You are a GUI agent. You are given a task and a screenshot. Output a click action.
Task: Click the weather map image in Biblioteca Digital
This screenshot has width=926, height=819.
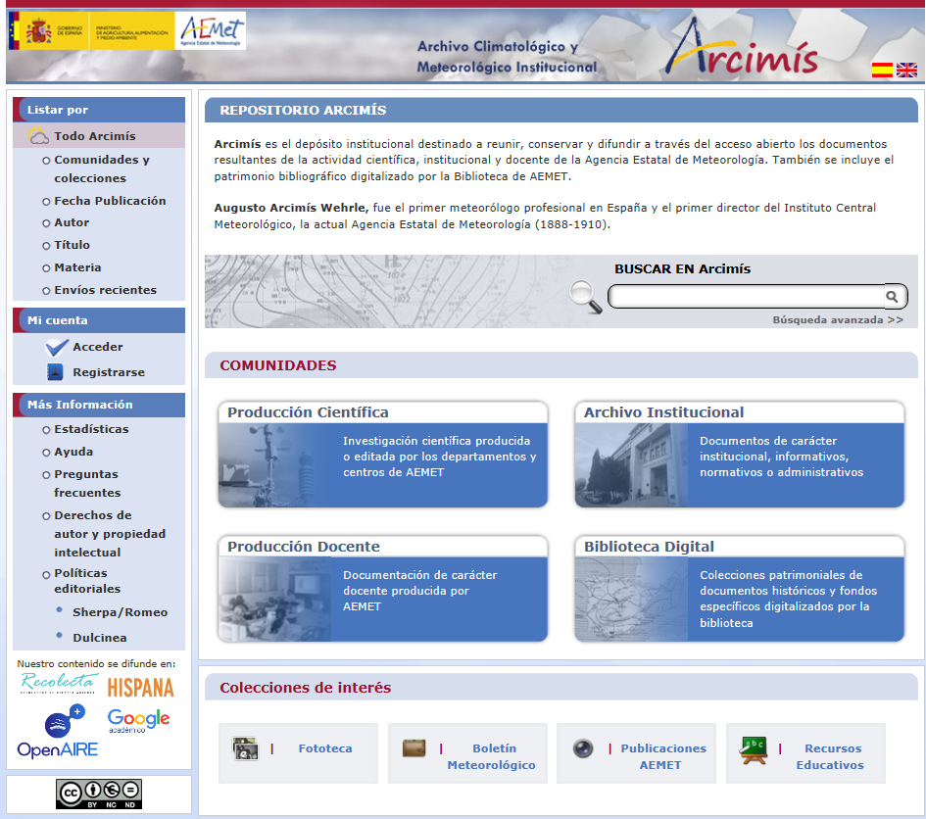[x=631, y=600]
